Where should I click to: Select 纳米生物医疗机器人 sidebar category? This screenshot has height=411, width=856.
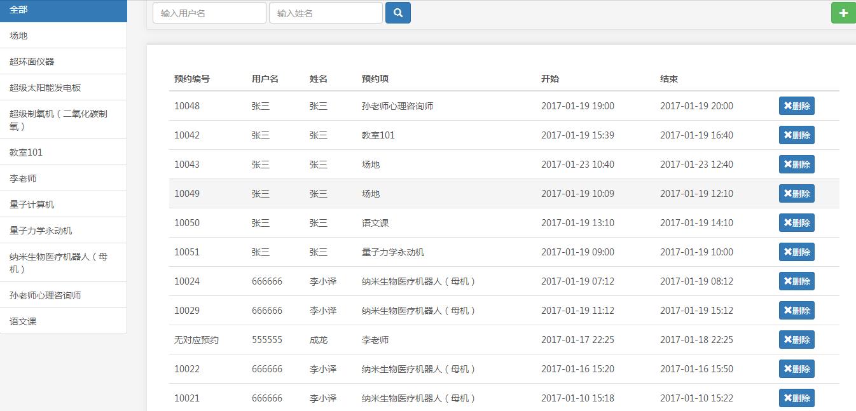tap(64, 263)
